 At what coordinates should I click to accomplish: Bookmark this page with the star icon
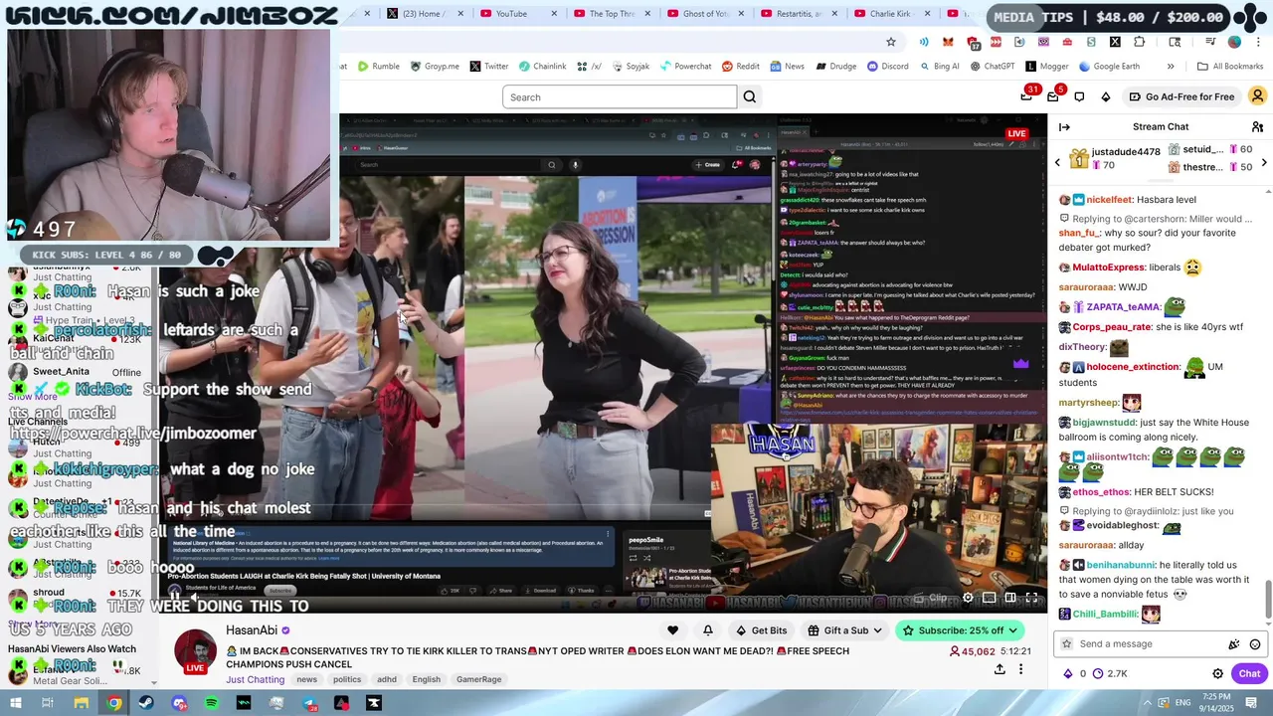point(891,42)
